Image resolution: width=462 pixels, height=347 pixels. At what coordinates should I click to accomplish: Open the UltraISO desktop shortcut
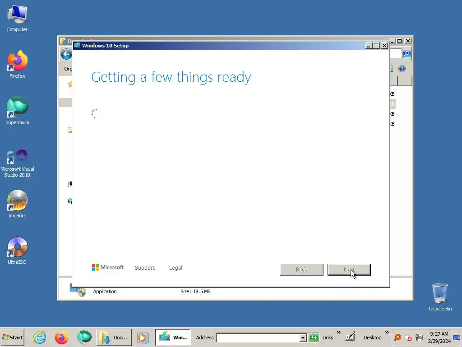[17, 250]
